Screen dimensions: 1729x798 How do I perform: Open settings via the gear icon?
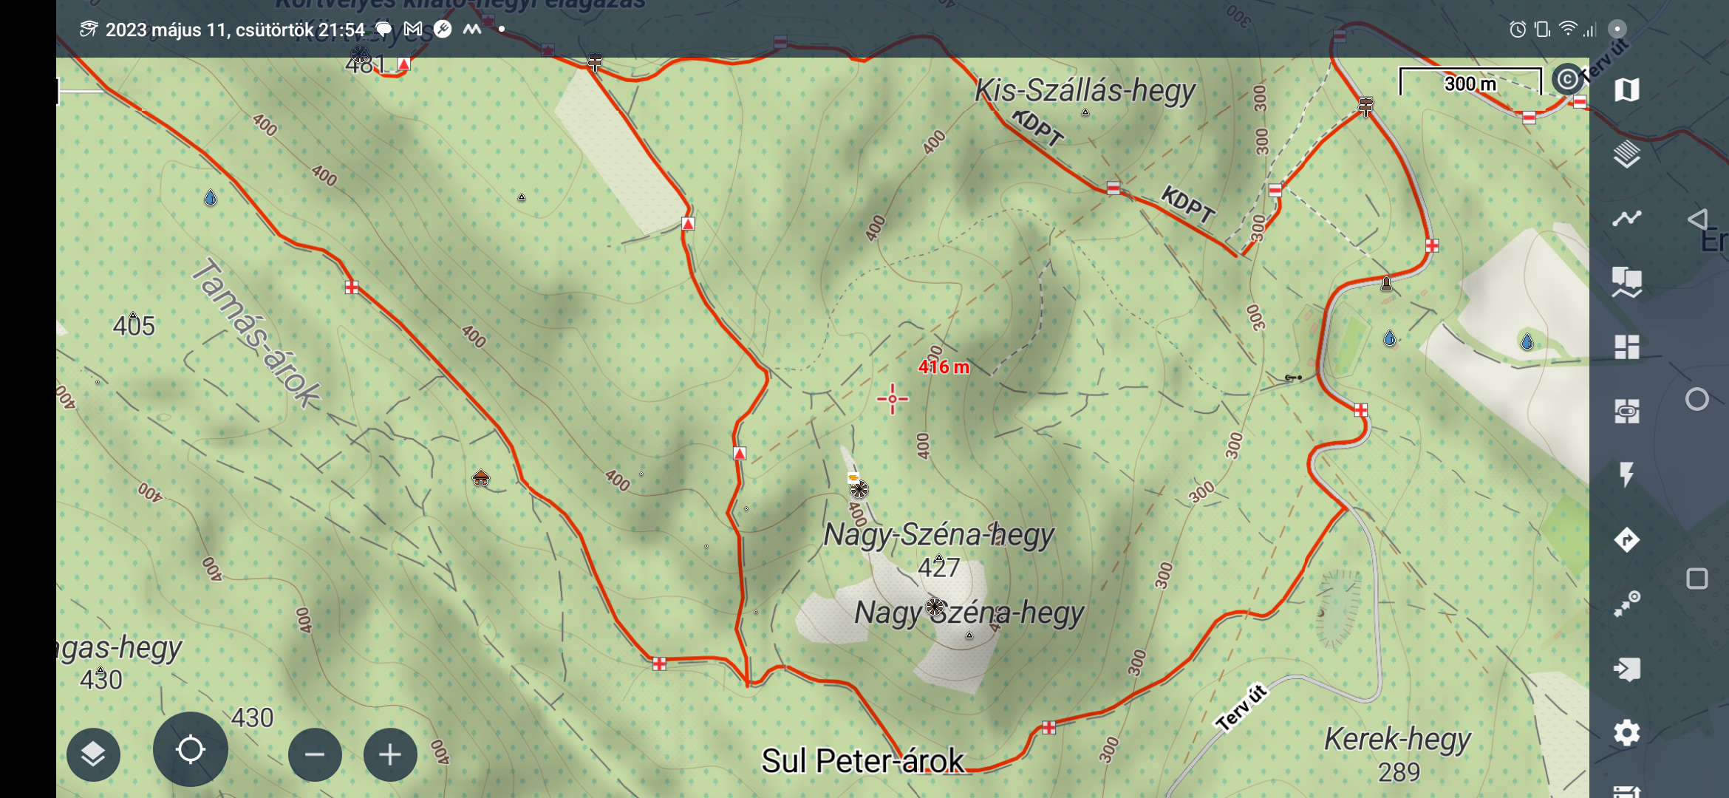1626,733
